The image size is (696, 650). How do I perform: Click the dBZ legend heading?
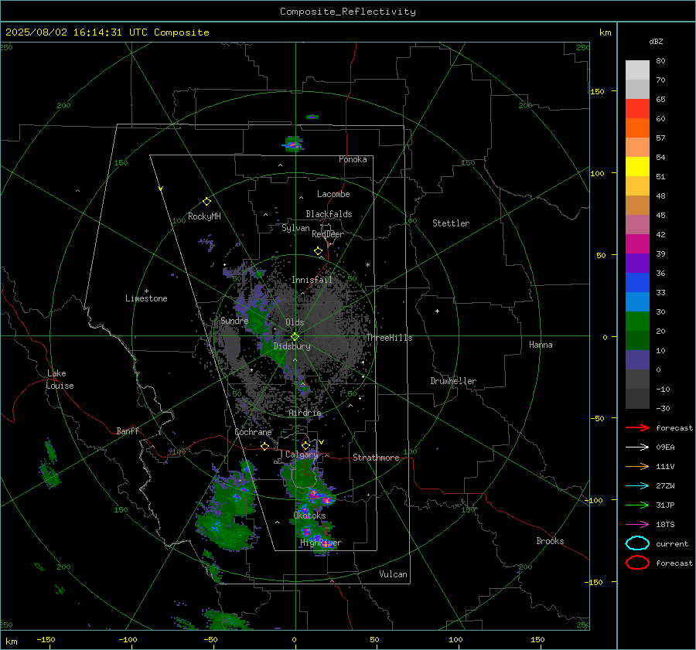656,41
